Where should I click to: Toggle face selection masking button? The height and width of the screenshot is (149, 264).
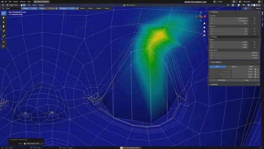click(x=22, y=5)
